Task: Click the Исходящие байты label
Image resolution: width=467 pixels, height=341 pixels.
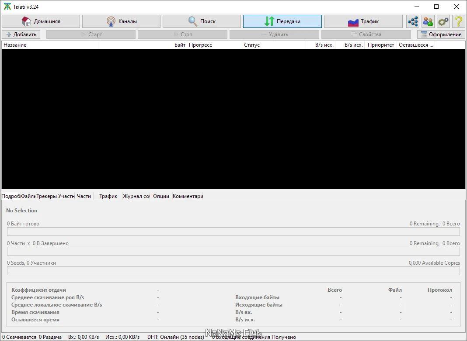Action: (259, 305)
